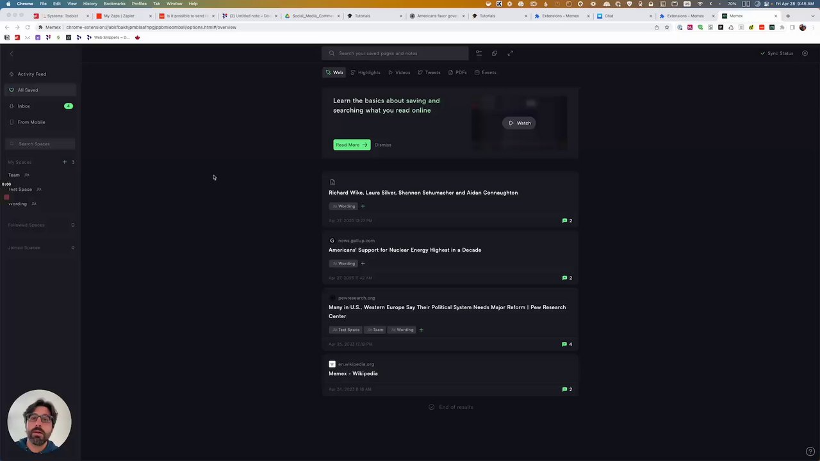Open the Profiles menu

[139, 4]
